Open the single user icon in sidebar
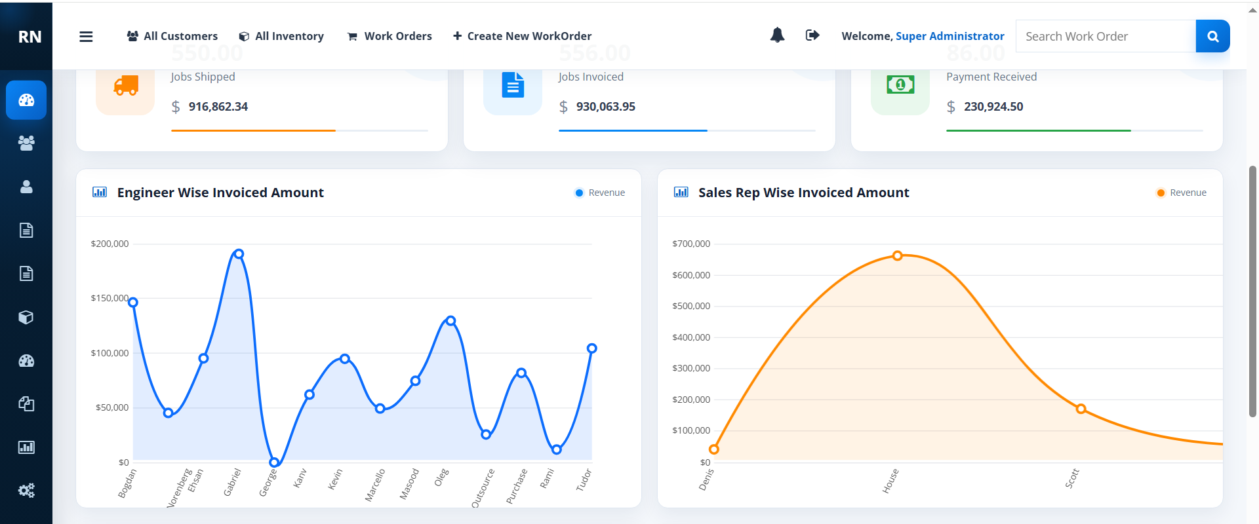Viewport: 1259px width, 524px height. point(26,187)
